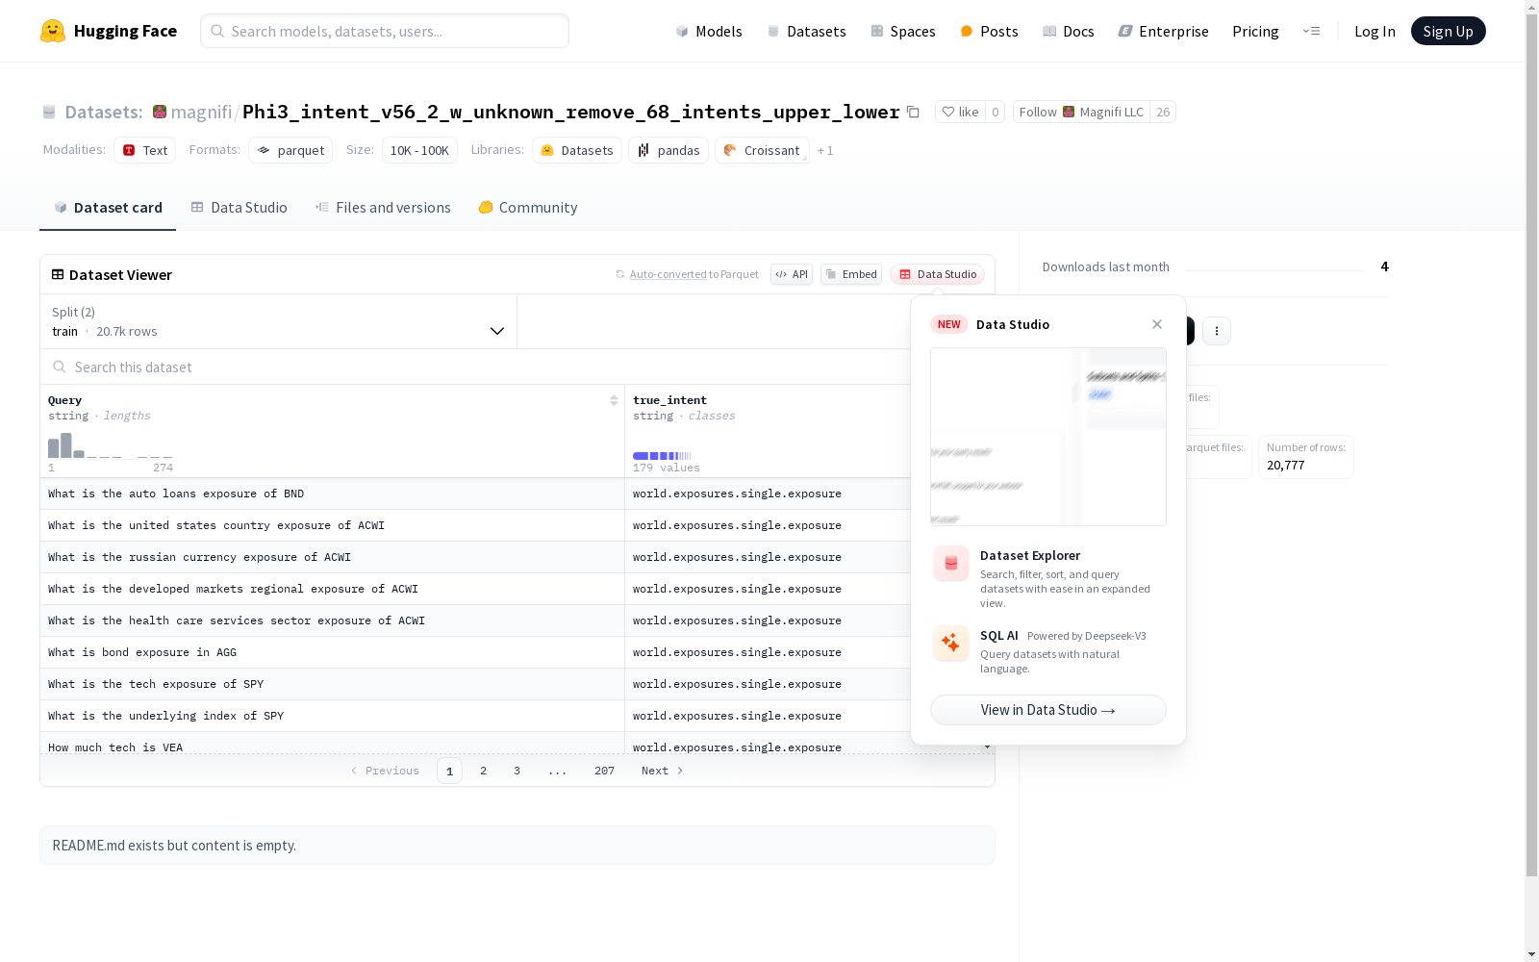
Task: Click the Data Studio button in viewer header
Action: [938, 274]
